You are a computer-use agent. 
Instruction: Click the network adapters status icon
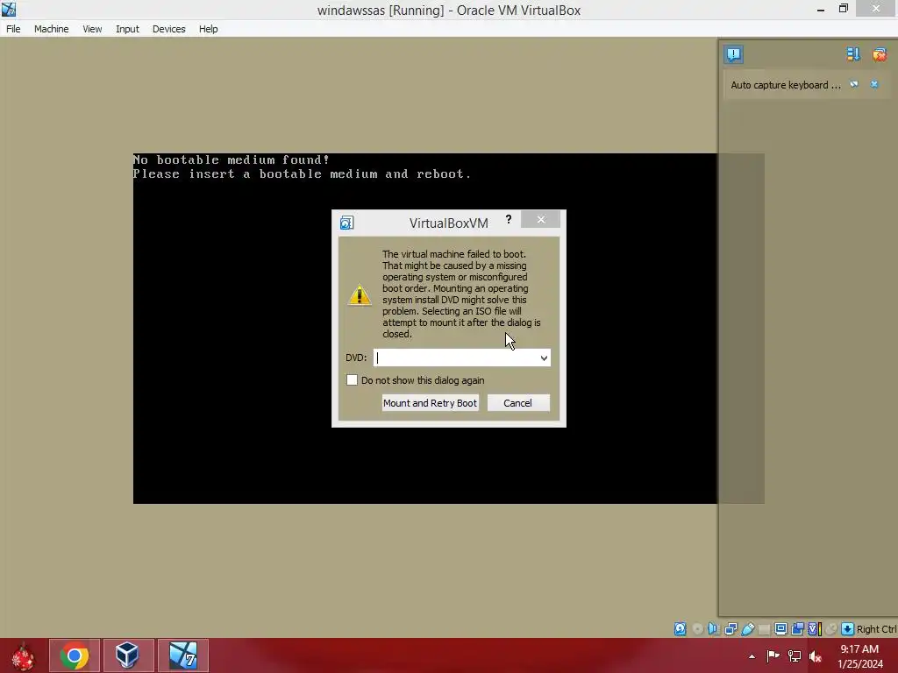pyautogui.click(x=731, y=629)
